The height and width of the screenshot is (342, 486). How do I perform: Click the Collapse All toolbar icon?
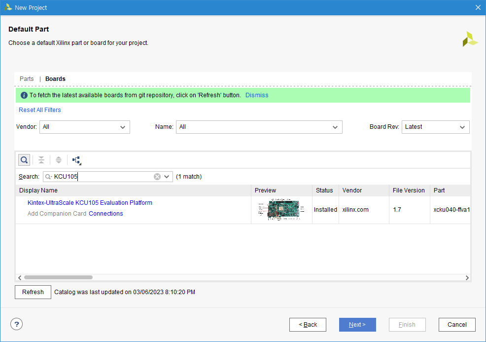coord(41,160)
